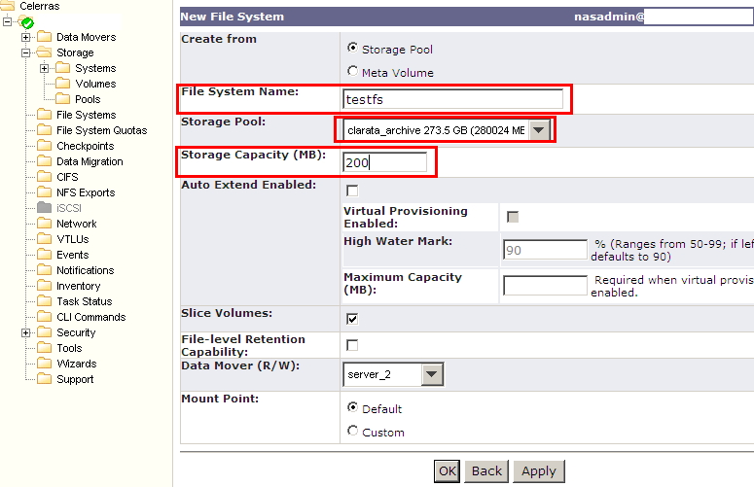Image resolution: width=754 pixels, height=487 pixels.
Task: Click the Checkpoints folder icon
Action: click(x=44, y=146)
